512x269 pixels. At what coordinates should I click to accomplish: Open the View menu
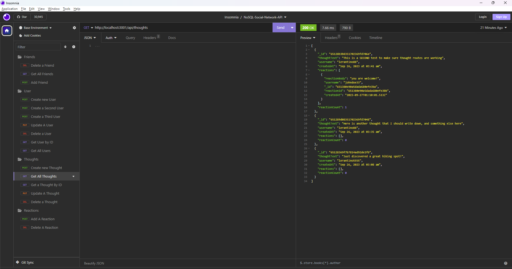[41, 9]
